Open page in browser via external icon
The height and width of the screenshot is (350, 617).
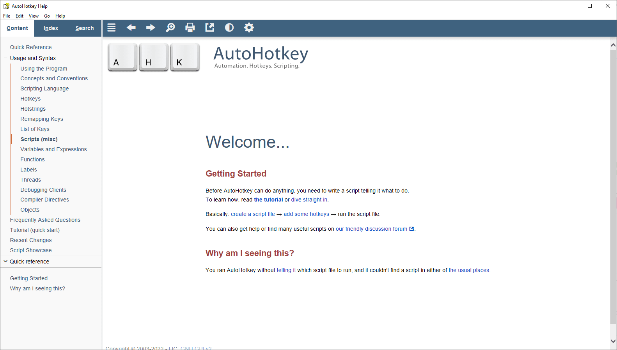click(210, 28)
